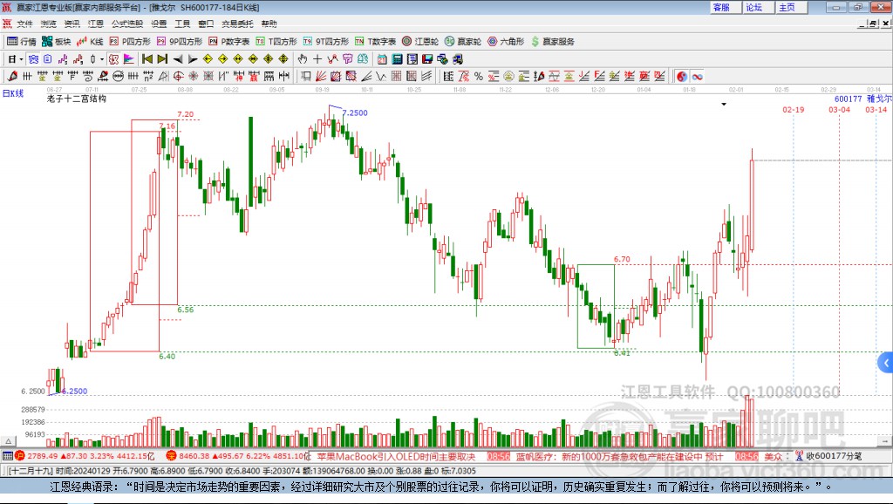893x504 pixels.
Task: Open the 帮助 menu
Action: (x=269, y=24)
